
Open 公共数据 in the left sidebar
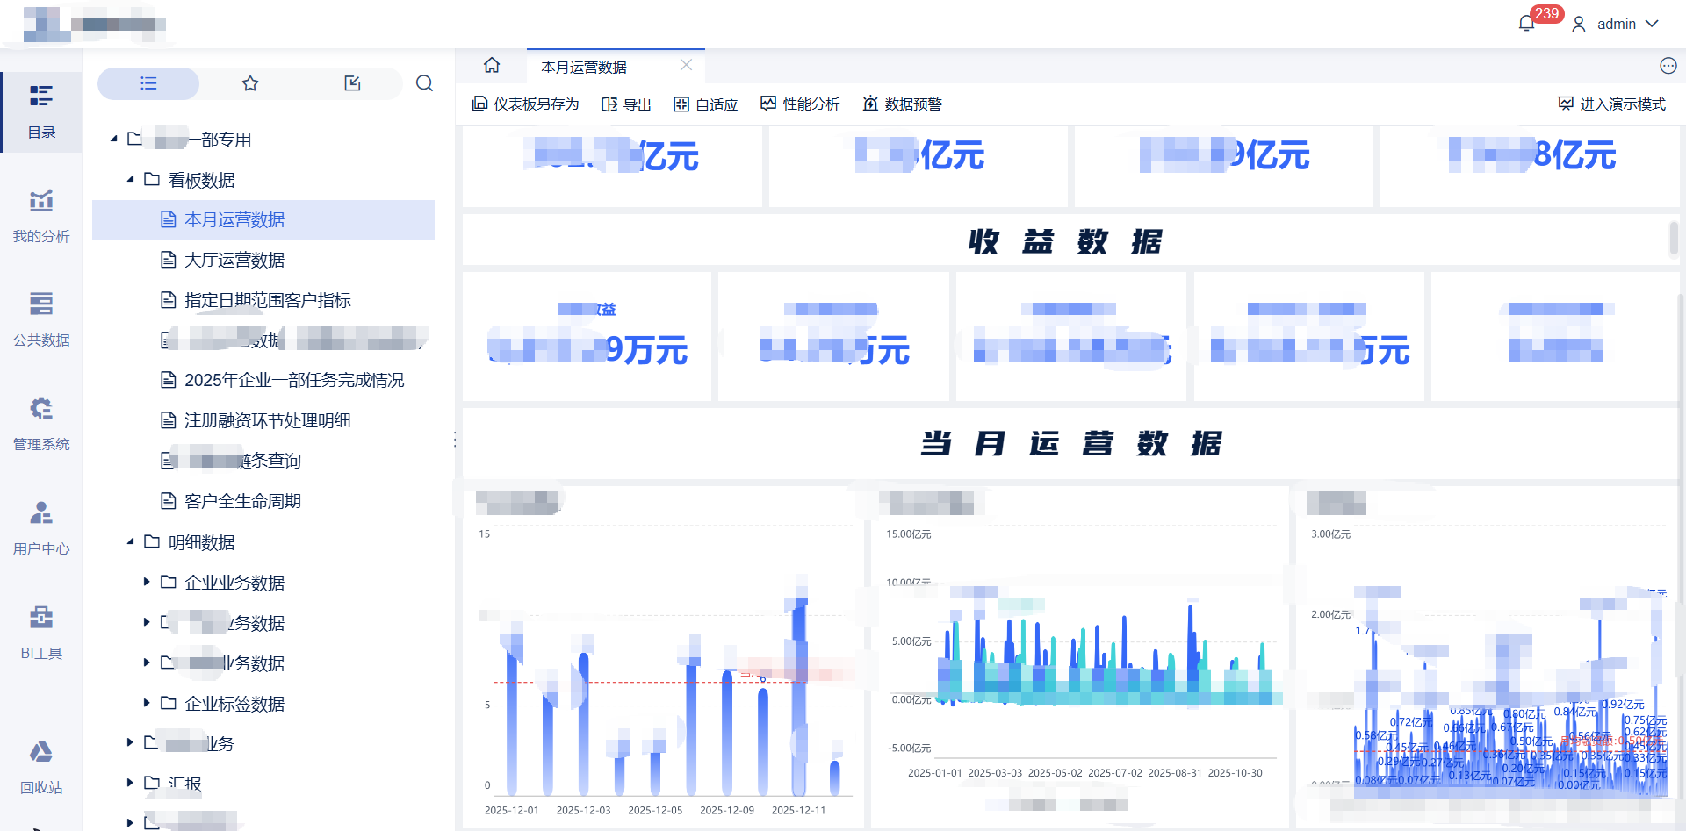(x=41, y=319)
